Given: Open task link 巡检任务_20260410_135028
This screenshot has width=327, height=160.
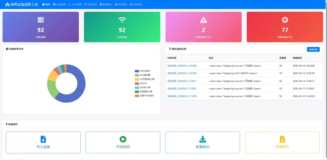Looking at the screenshot, I should pos(182,96).
